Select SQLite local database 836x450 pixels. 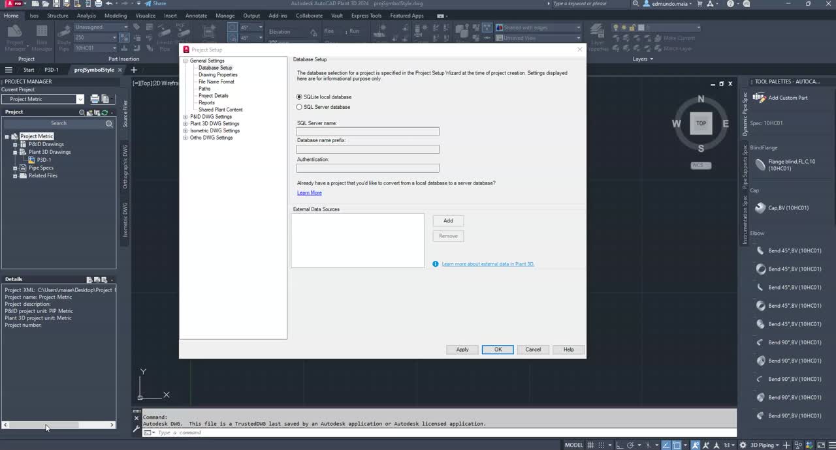pos(299,97)
